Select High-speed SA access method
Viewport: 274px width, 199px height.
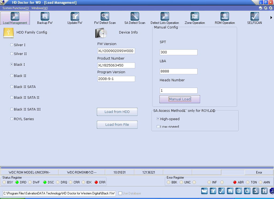tap(158, 119)
